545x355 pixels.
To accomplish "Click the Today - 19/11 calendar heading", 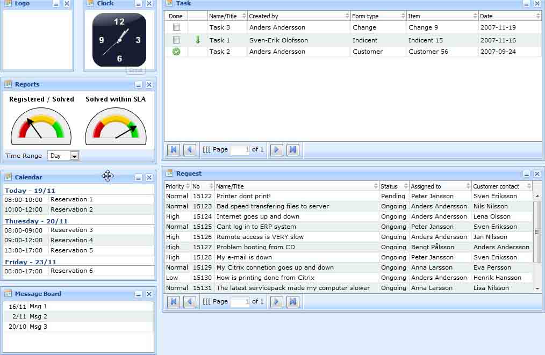I will (x=30, y=190).
